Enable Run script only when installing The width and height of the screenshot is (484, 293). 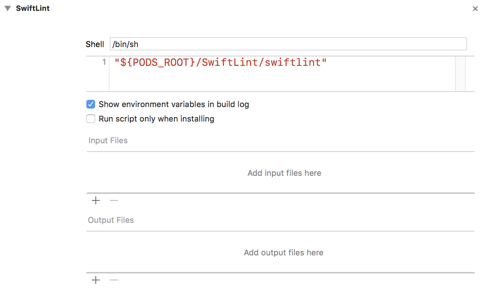click(x=91, y=119)
